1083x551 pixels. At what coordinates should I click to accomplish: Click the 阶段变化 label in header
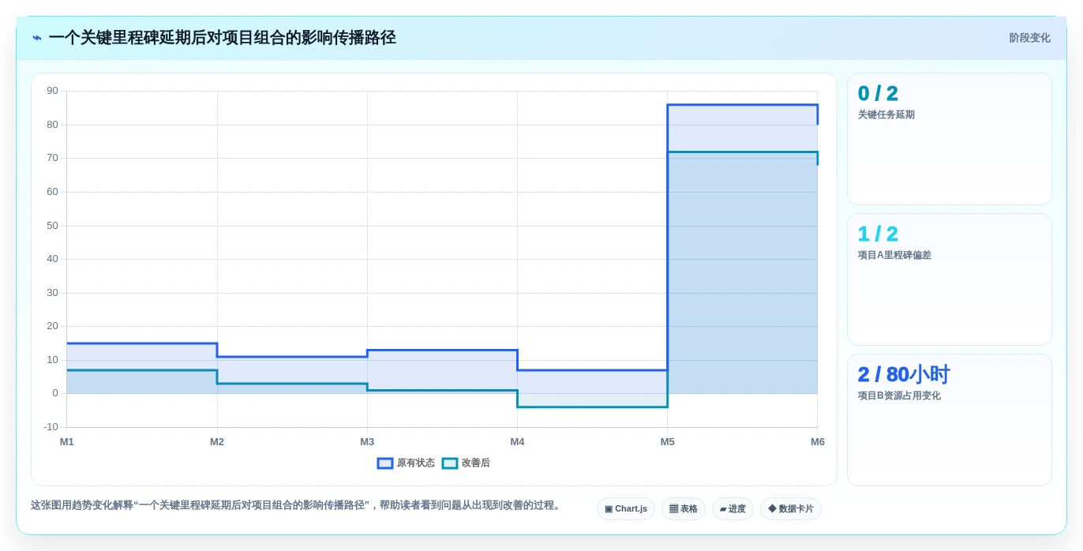coord(1029,38)
